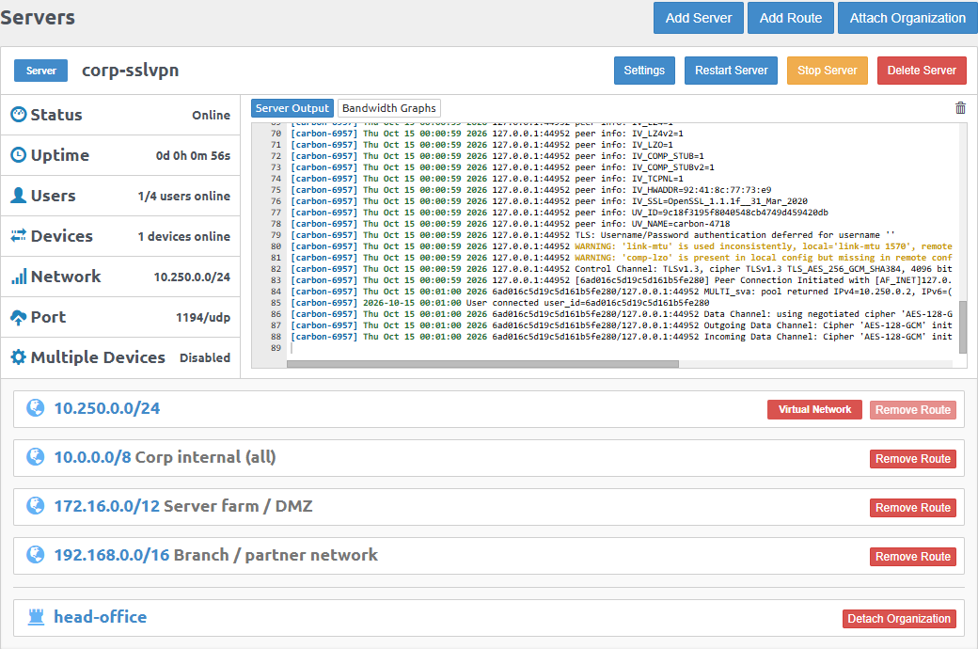This screenshot has height=649, width=978.
Task: Click the Multiple Devices gear icon
Action: tap(19, 357)
